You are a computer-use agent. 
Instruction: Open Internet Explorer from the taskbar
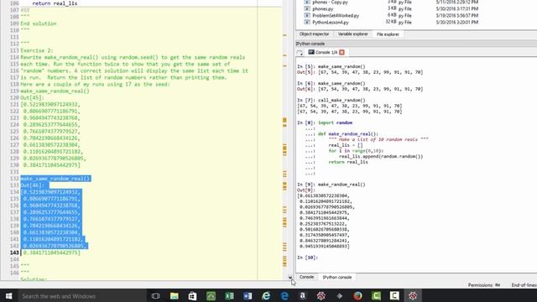click(x=266, y=296)
